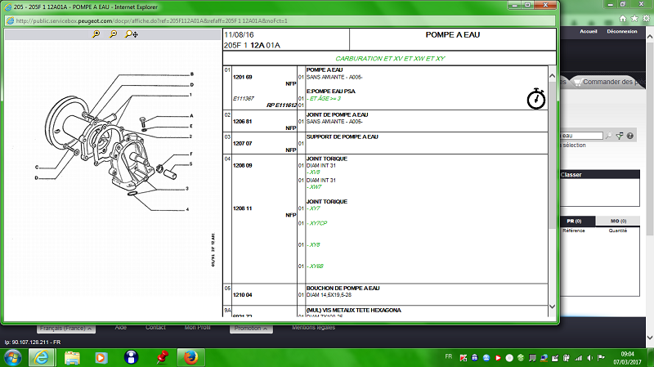Click part reference 1207 07
Image resolution: width=654 pixels, height=367 pixels.
click(x=242, y=144)
